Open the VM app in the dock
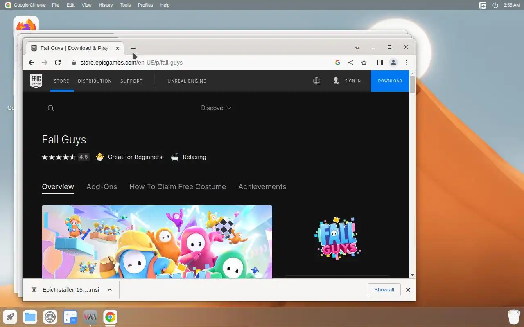 [90, 317]
